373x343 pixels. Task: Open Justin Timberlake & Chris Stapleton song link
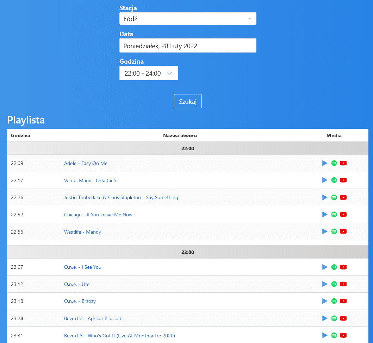coord(121,198)
